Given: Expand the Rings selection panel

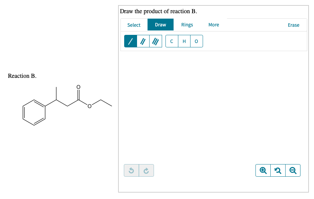Looking at the screenshot, I should [187, 25].
